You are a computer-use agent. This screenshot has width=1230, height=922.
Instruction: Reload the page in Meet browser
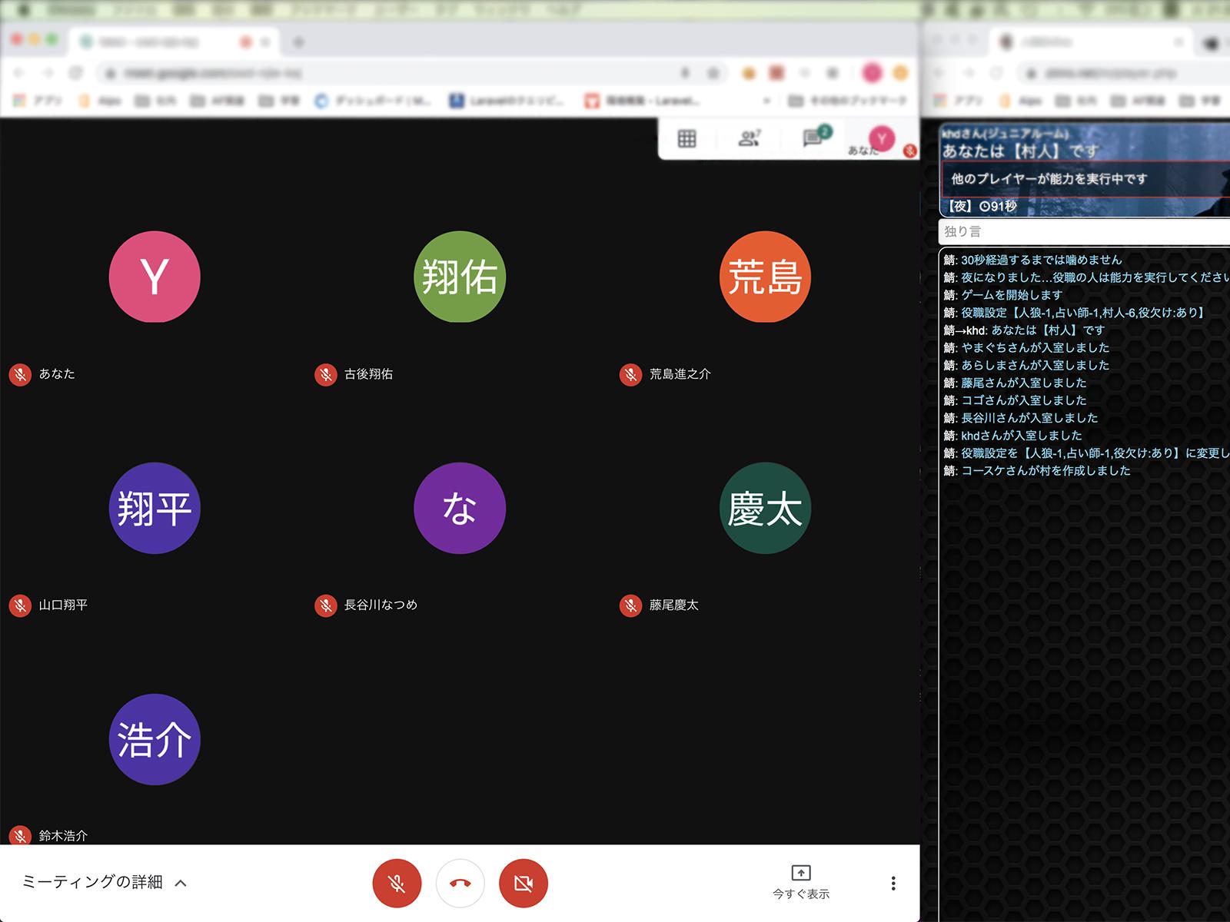(x=75, y=73)
